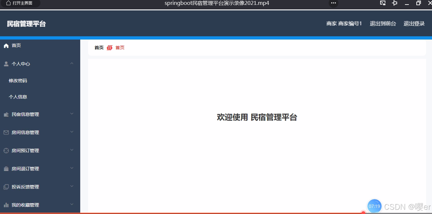Click the 我的收藏管理 bar chart icon
Viewport: 432px width, 214px height.
click(x=6, y=205)
